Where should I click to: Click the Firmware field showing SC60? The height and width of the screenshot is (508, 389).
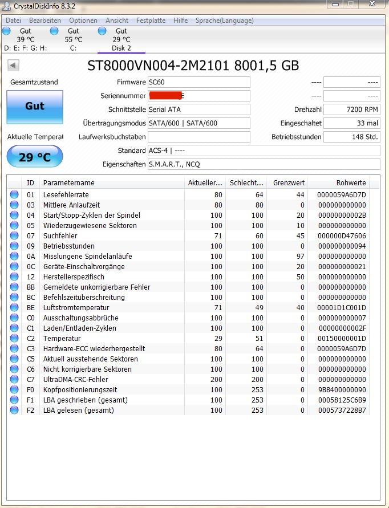coord(199,82)
